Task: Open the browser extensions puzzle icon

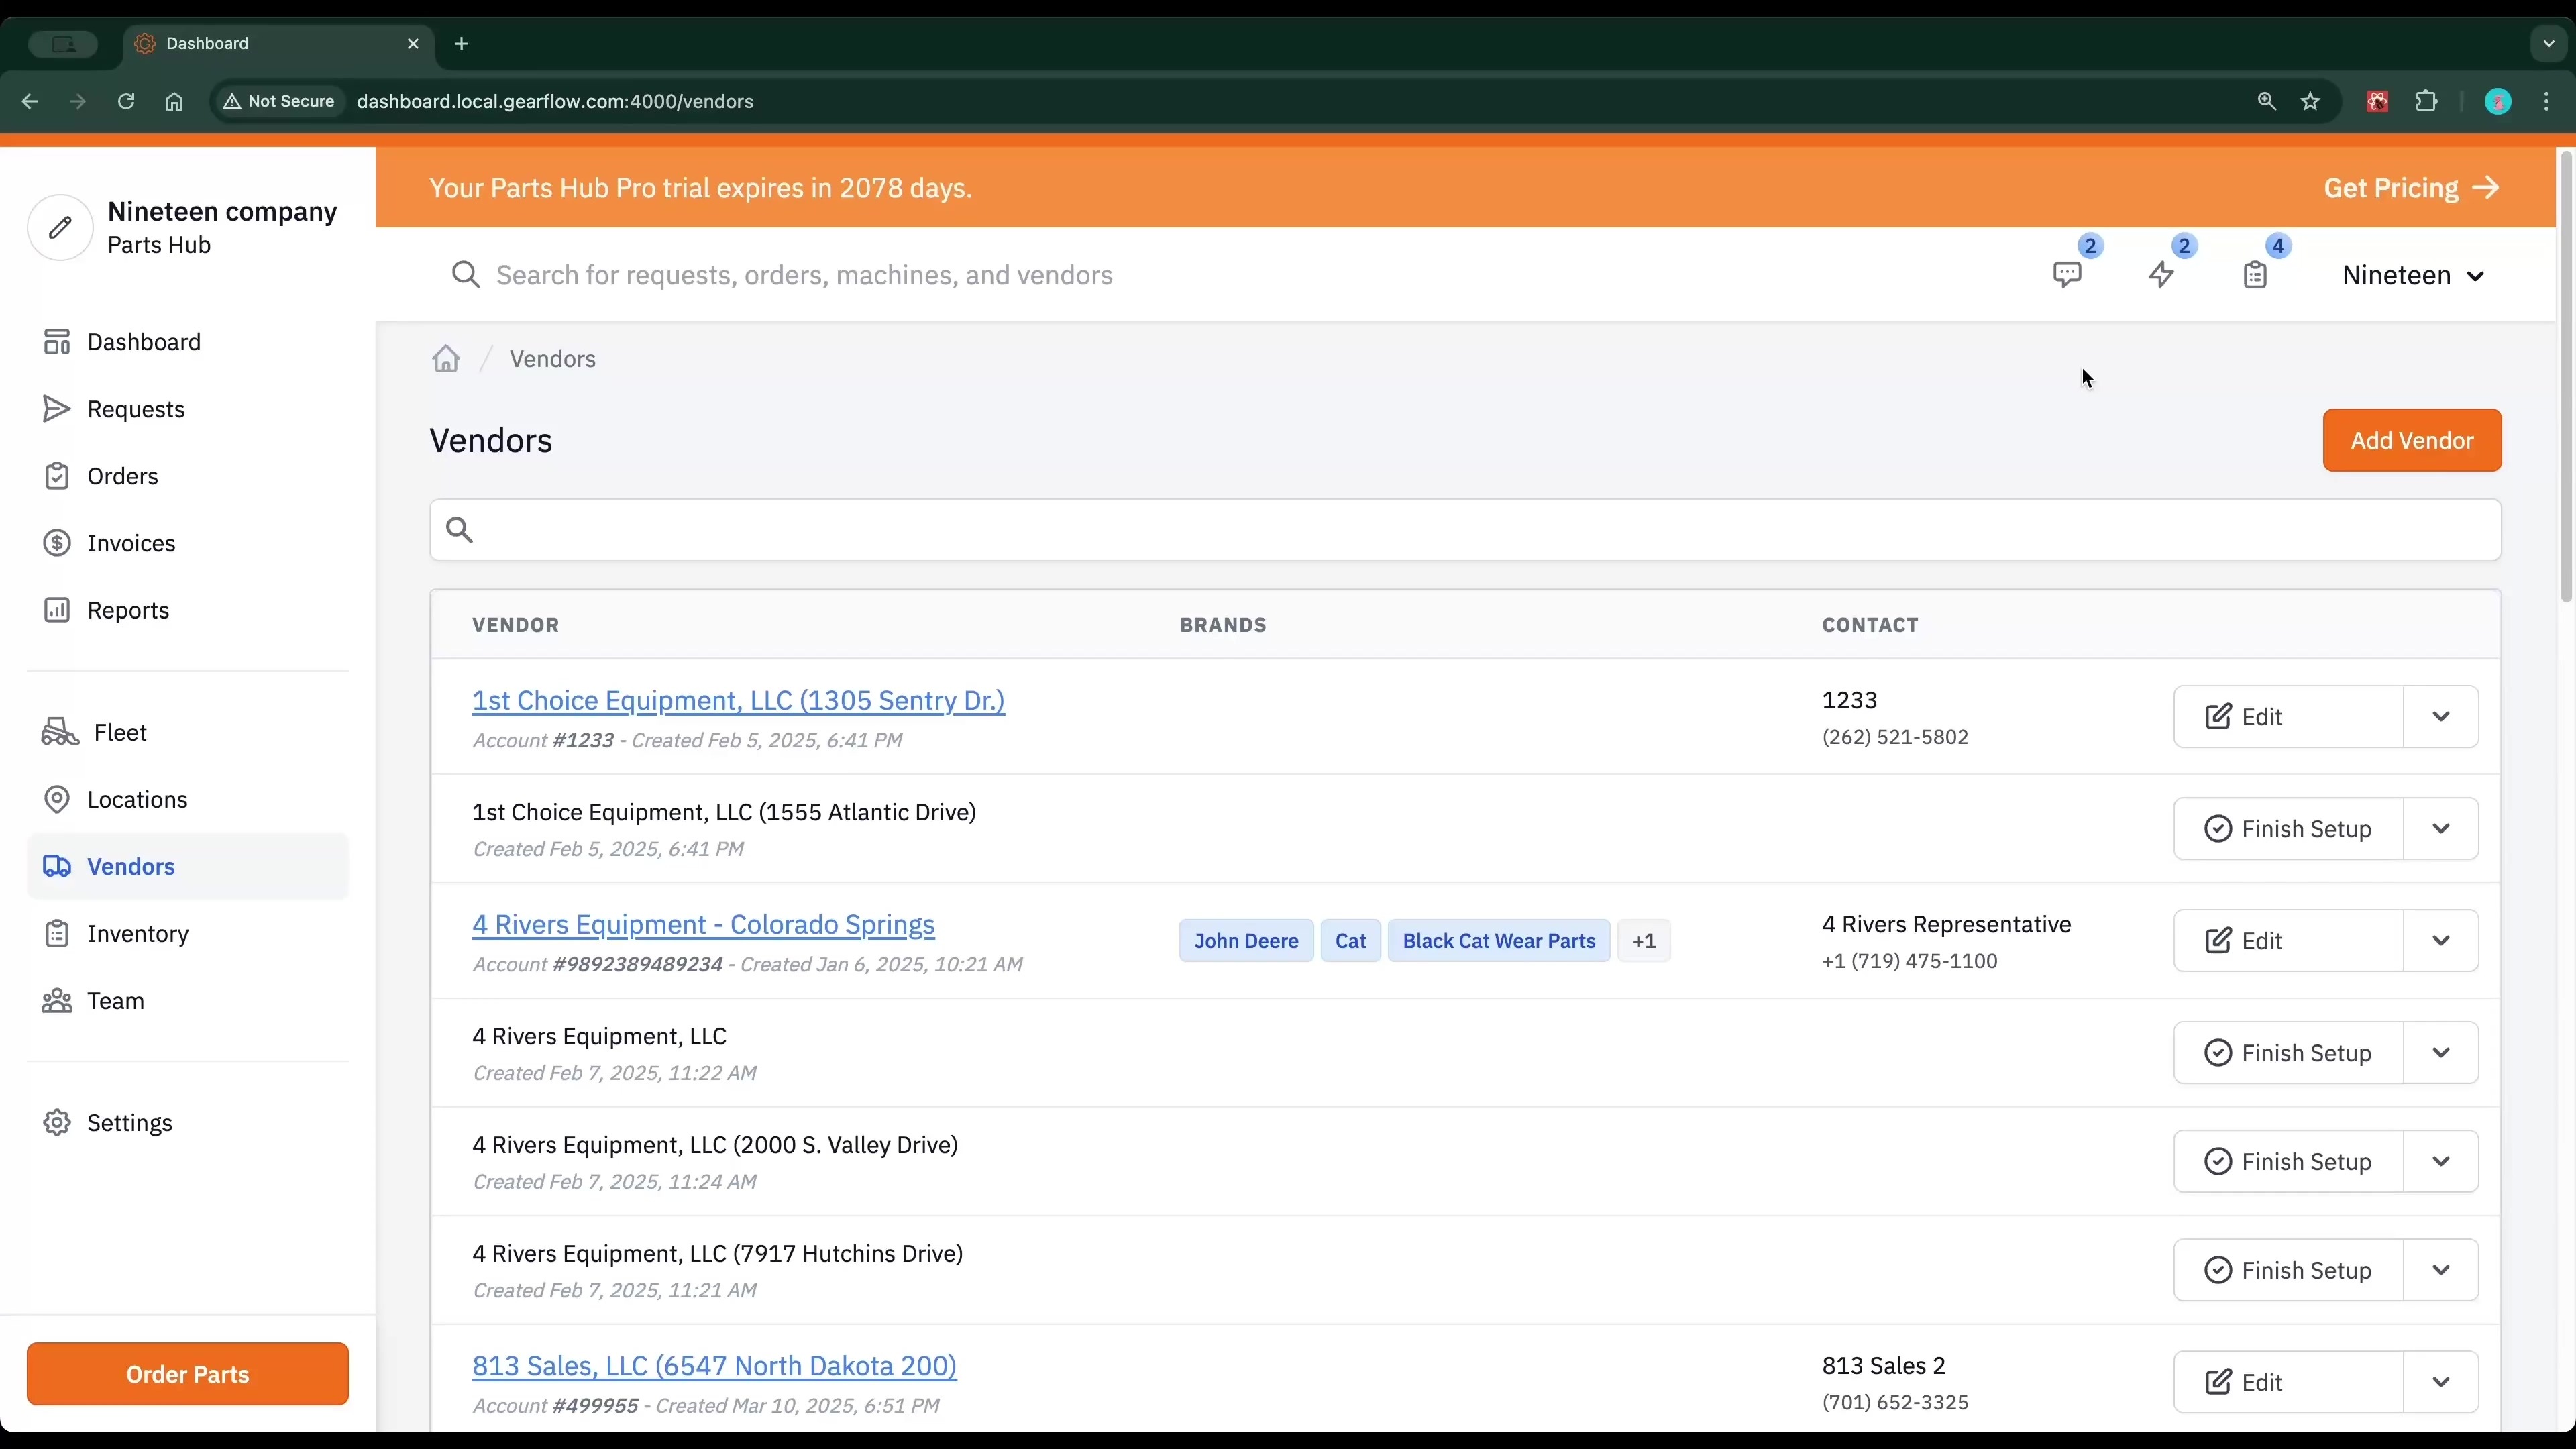Action: pos(2426,101)
